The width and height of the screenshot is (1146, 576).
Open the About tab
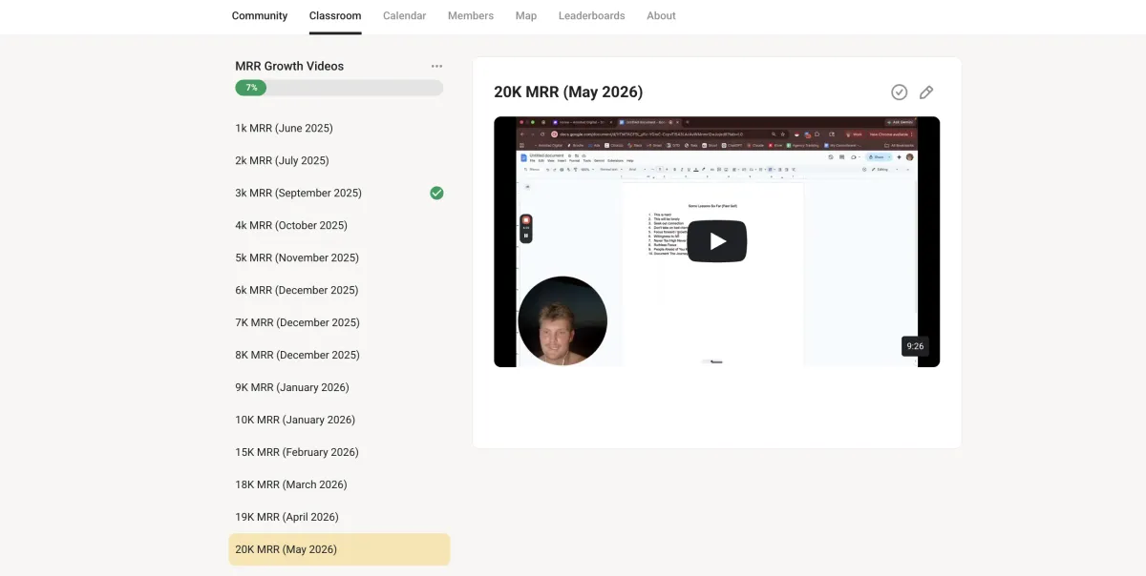[x=661, y=15]
